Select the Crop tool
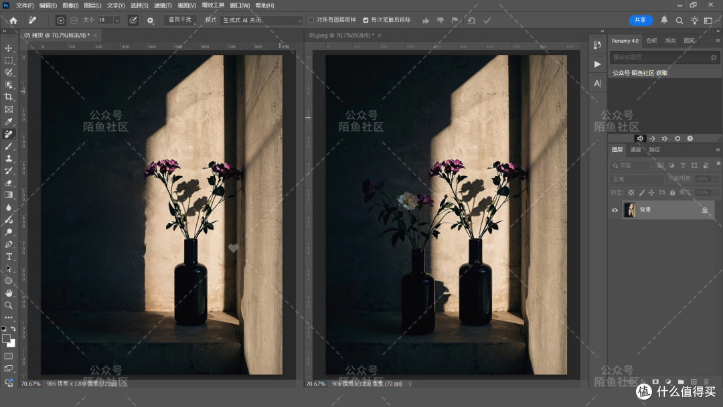This screenshot has height=407, width=723. [8, 97]
